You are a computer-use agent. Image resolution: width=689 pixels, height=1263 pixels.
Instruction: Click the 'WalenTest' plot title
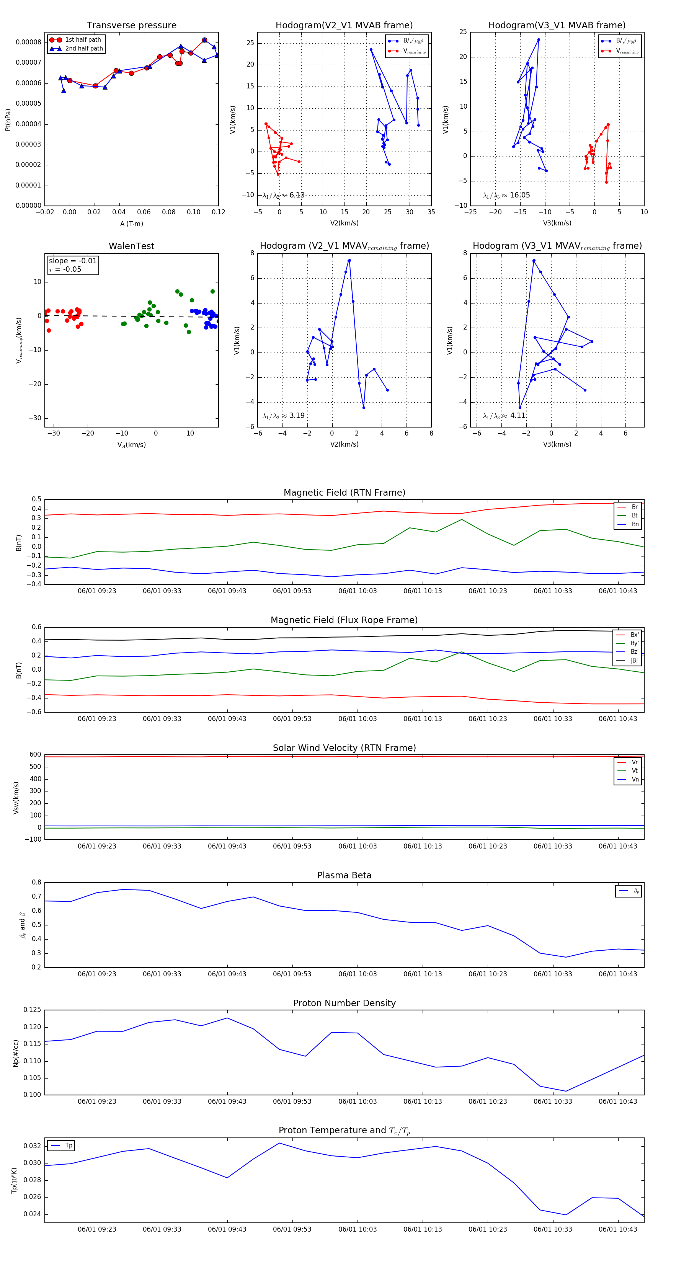tap(131, 246)
